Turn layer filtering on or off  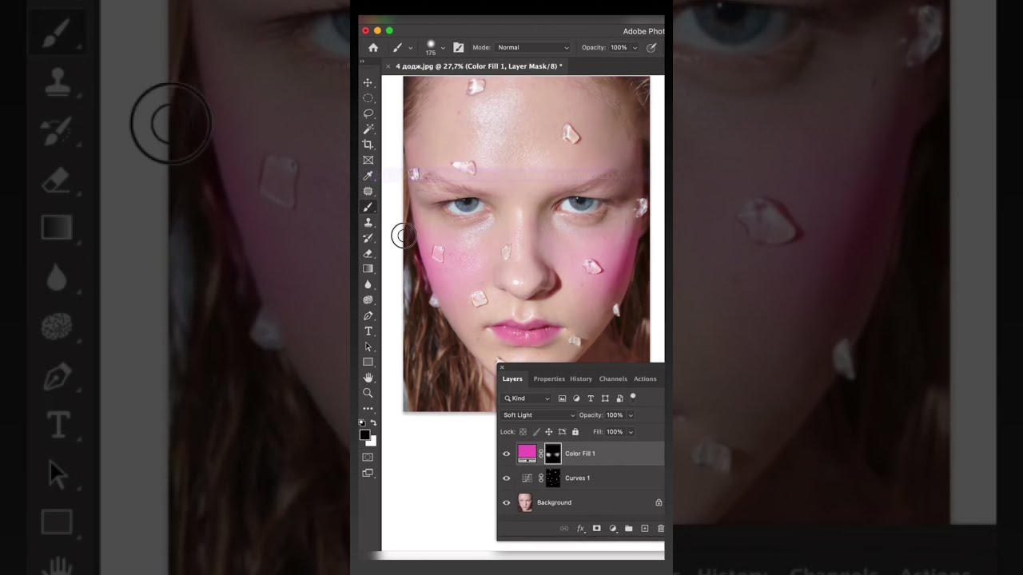pyautogui.click(x=633, y=396)
